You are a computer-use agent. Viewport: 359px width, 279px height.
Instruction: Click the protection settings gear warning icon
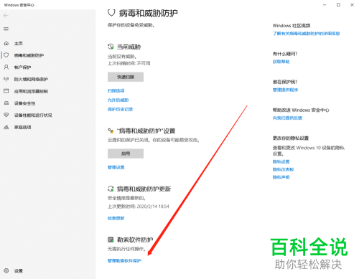tap(111, 131)
